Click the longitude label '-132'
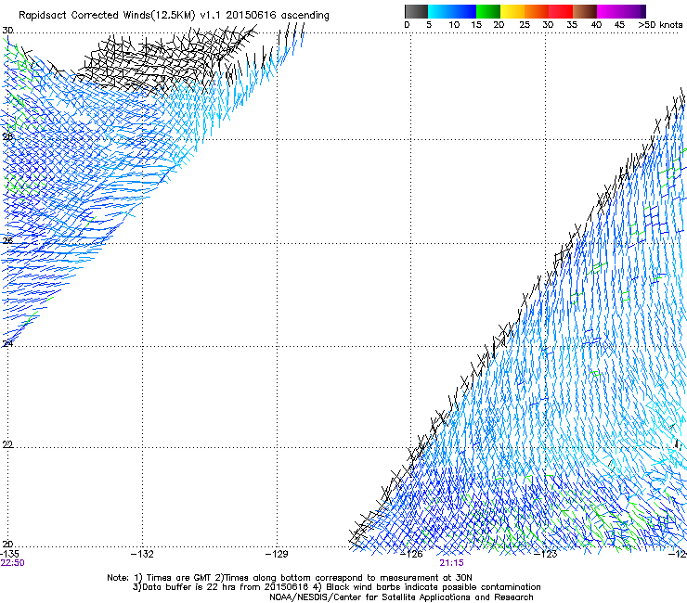 coord(142,554)
